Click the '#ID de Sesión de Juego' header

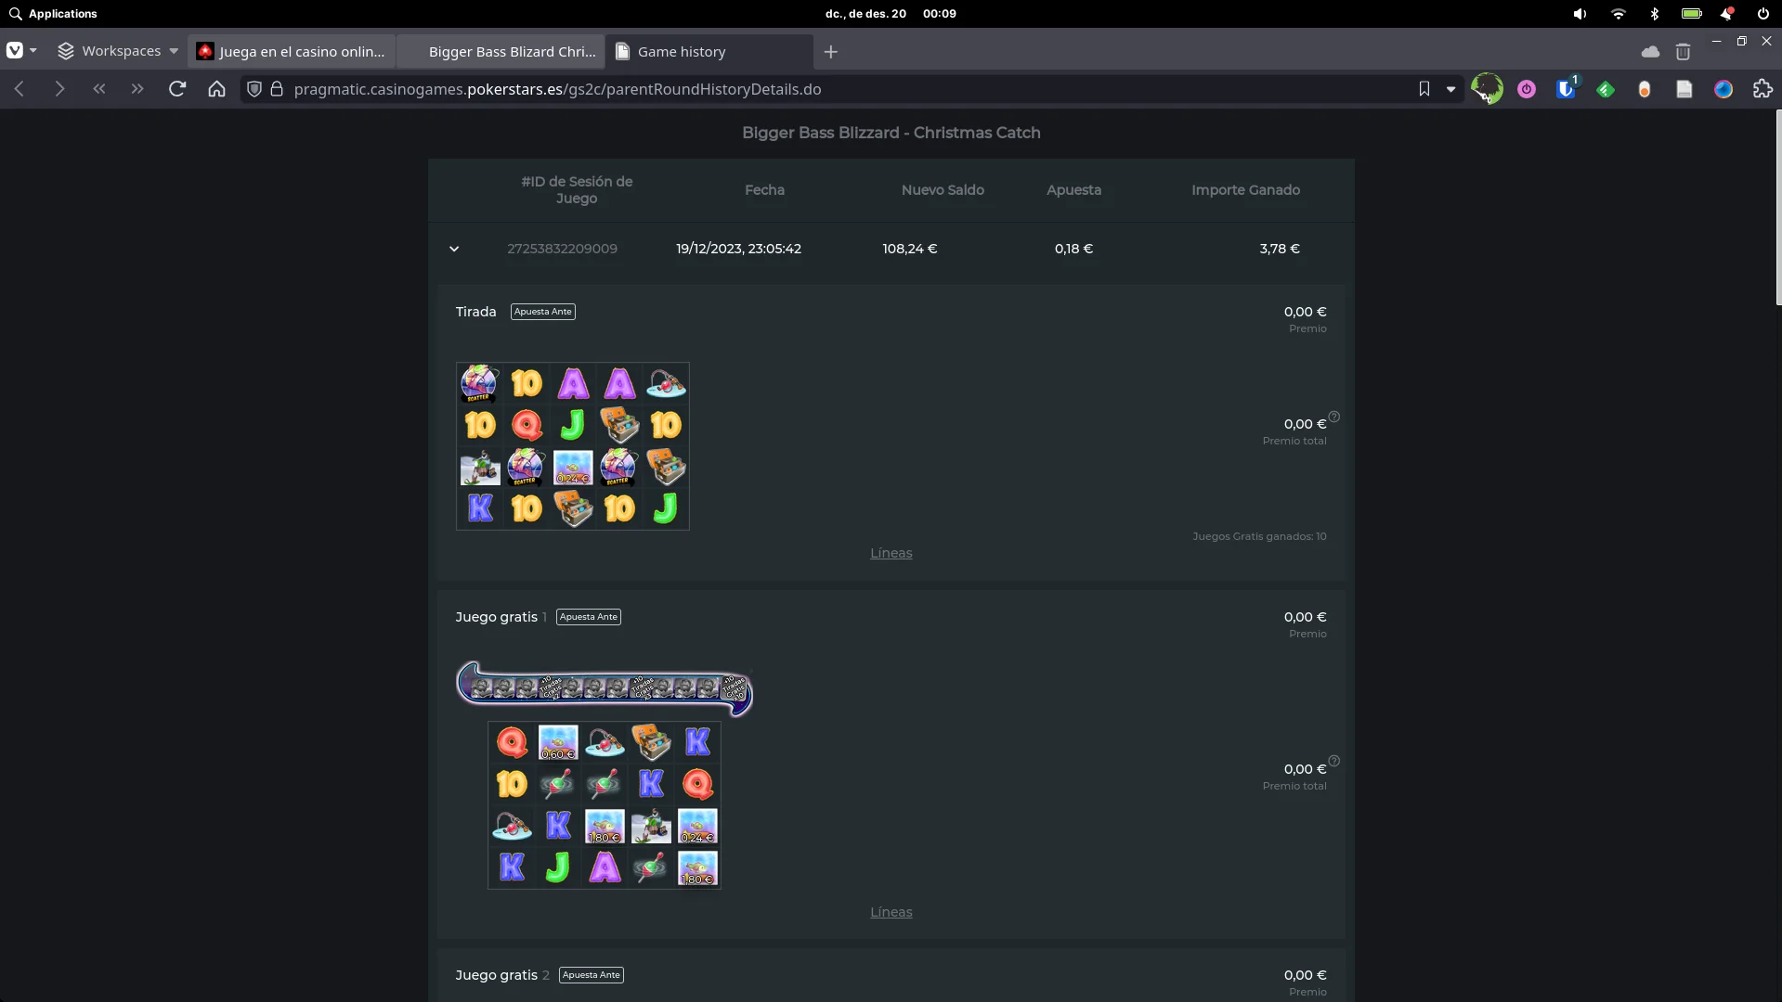coord(577,190)
